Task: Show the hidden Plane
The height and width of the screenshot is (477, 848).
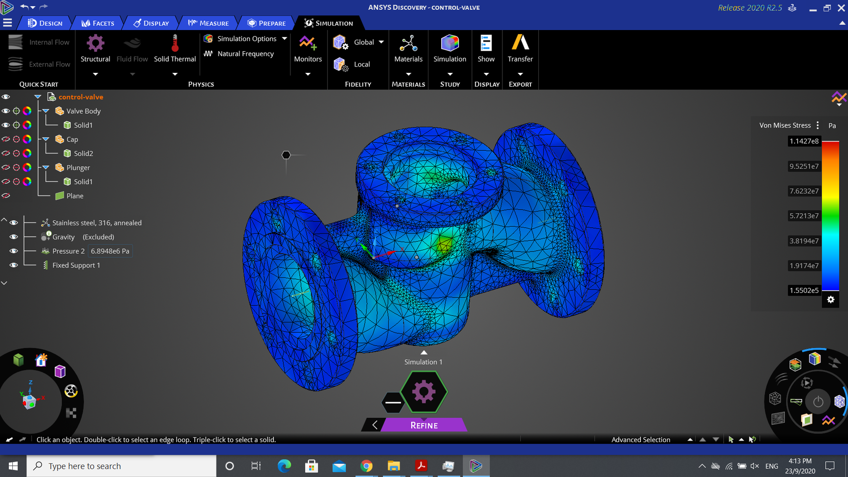Action: pyautogui.click(x=5, y=196)
